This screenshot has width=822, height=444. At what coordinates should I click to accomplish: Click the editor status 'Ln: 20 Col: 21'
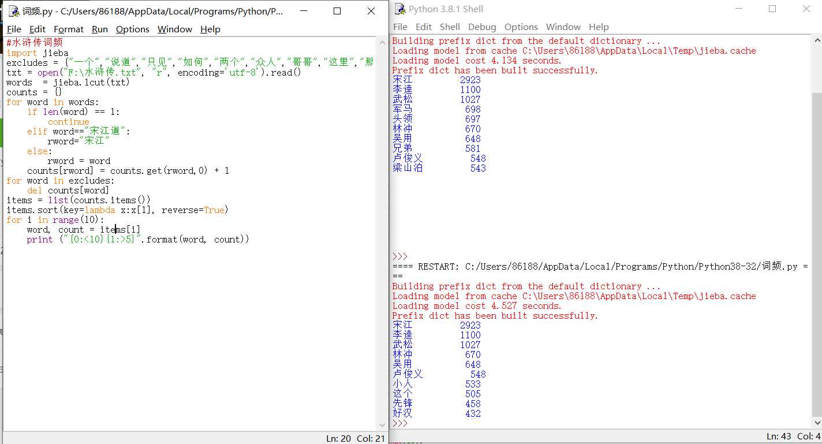(356, 438)
